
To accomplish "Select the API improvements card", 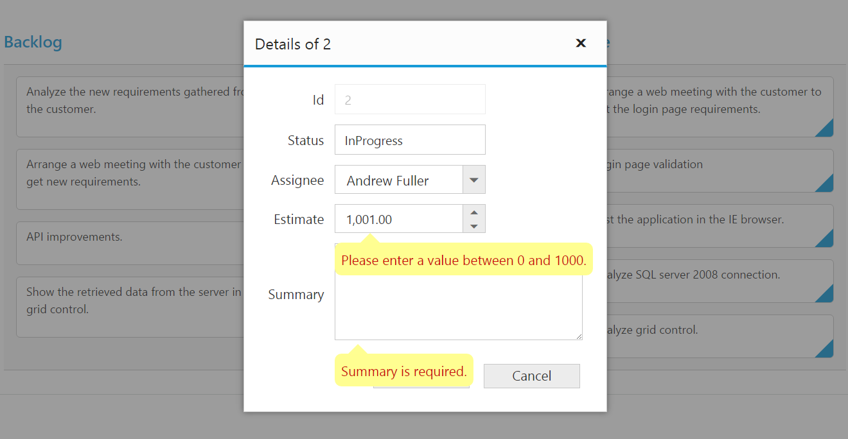I will (128, 243).
